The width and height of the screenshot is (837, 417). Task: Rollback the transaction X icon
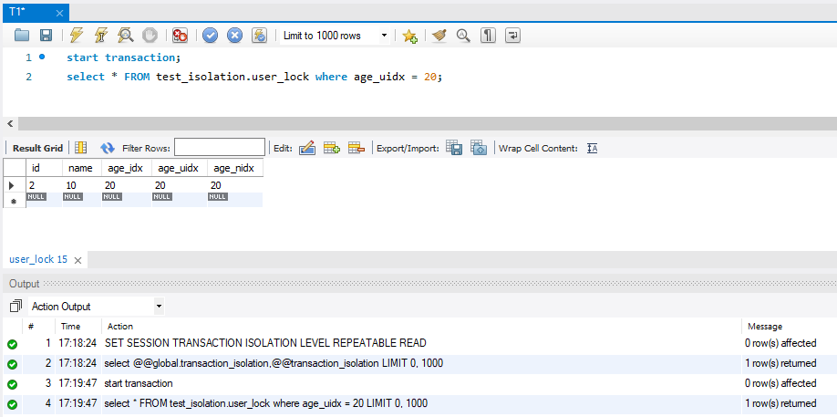(235, 36)
